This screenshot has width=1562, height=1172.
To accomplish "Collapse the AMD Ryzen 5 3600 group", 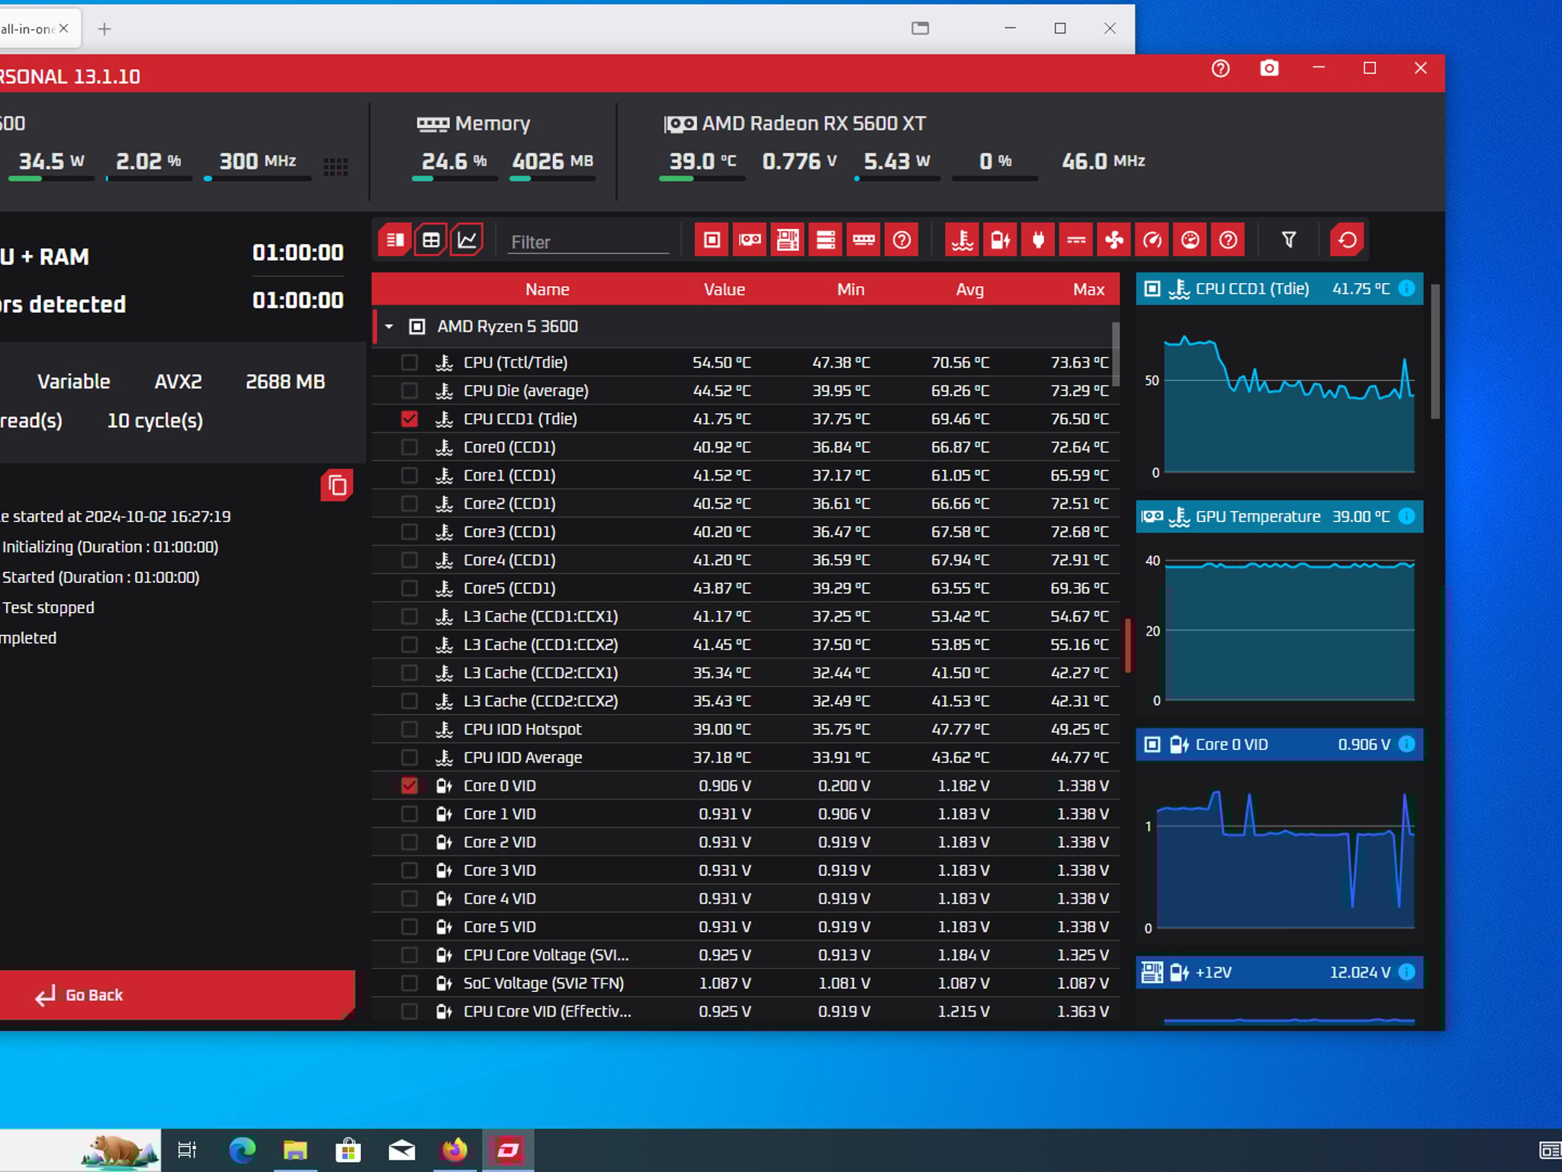I will pyautogui.click(x=389, y=327).
